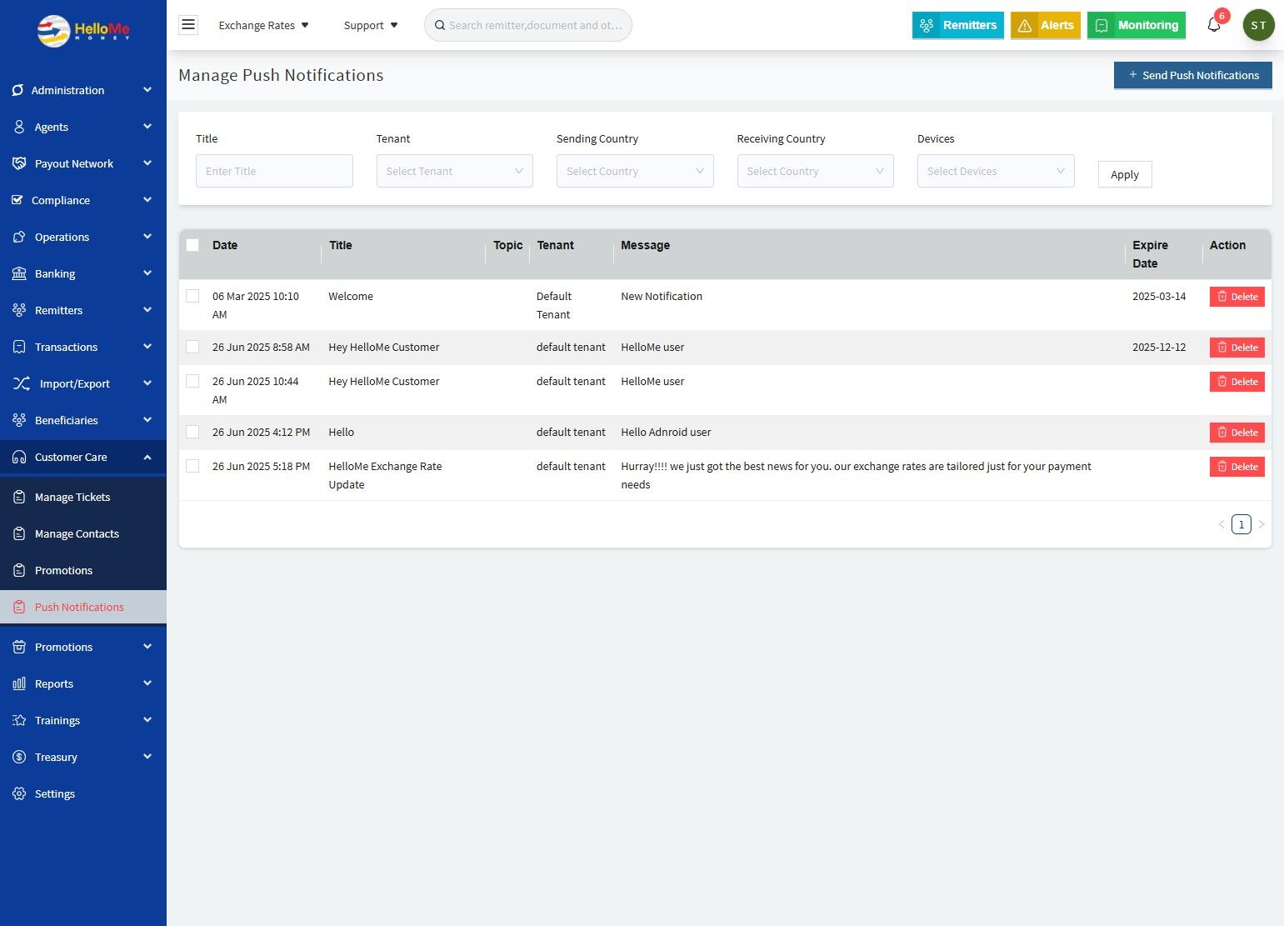Go to pagination page 1
1284x926 pixels.
(1242, 524)
